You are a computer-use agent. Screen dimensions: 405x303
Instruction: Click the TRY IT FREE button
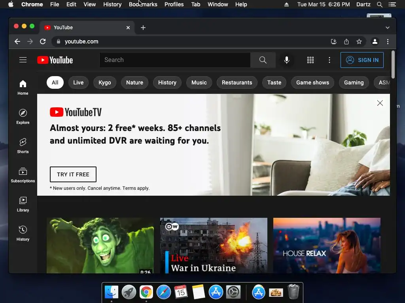[73, 174]
